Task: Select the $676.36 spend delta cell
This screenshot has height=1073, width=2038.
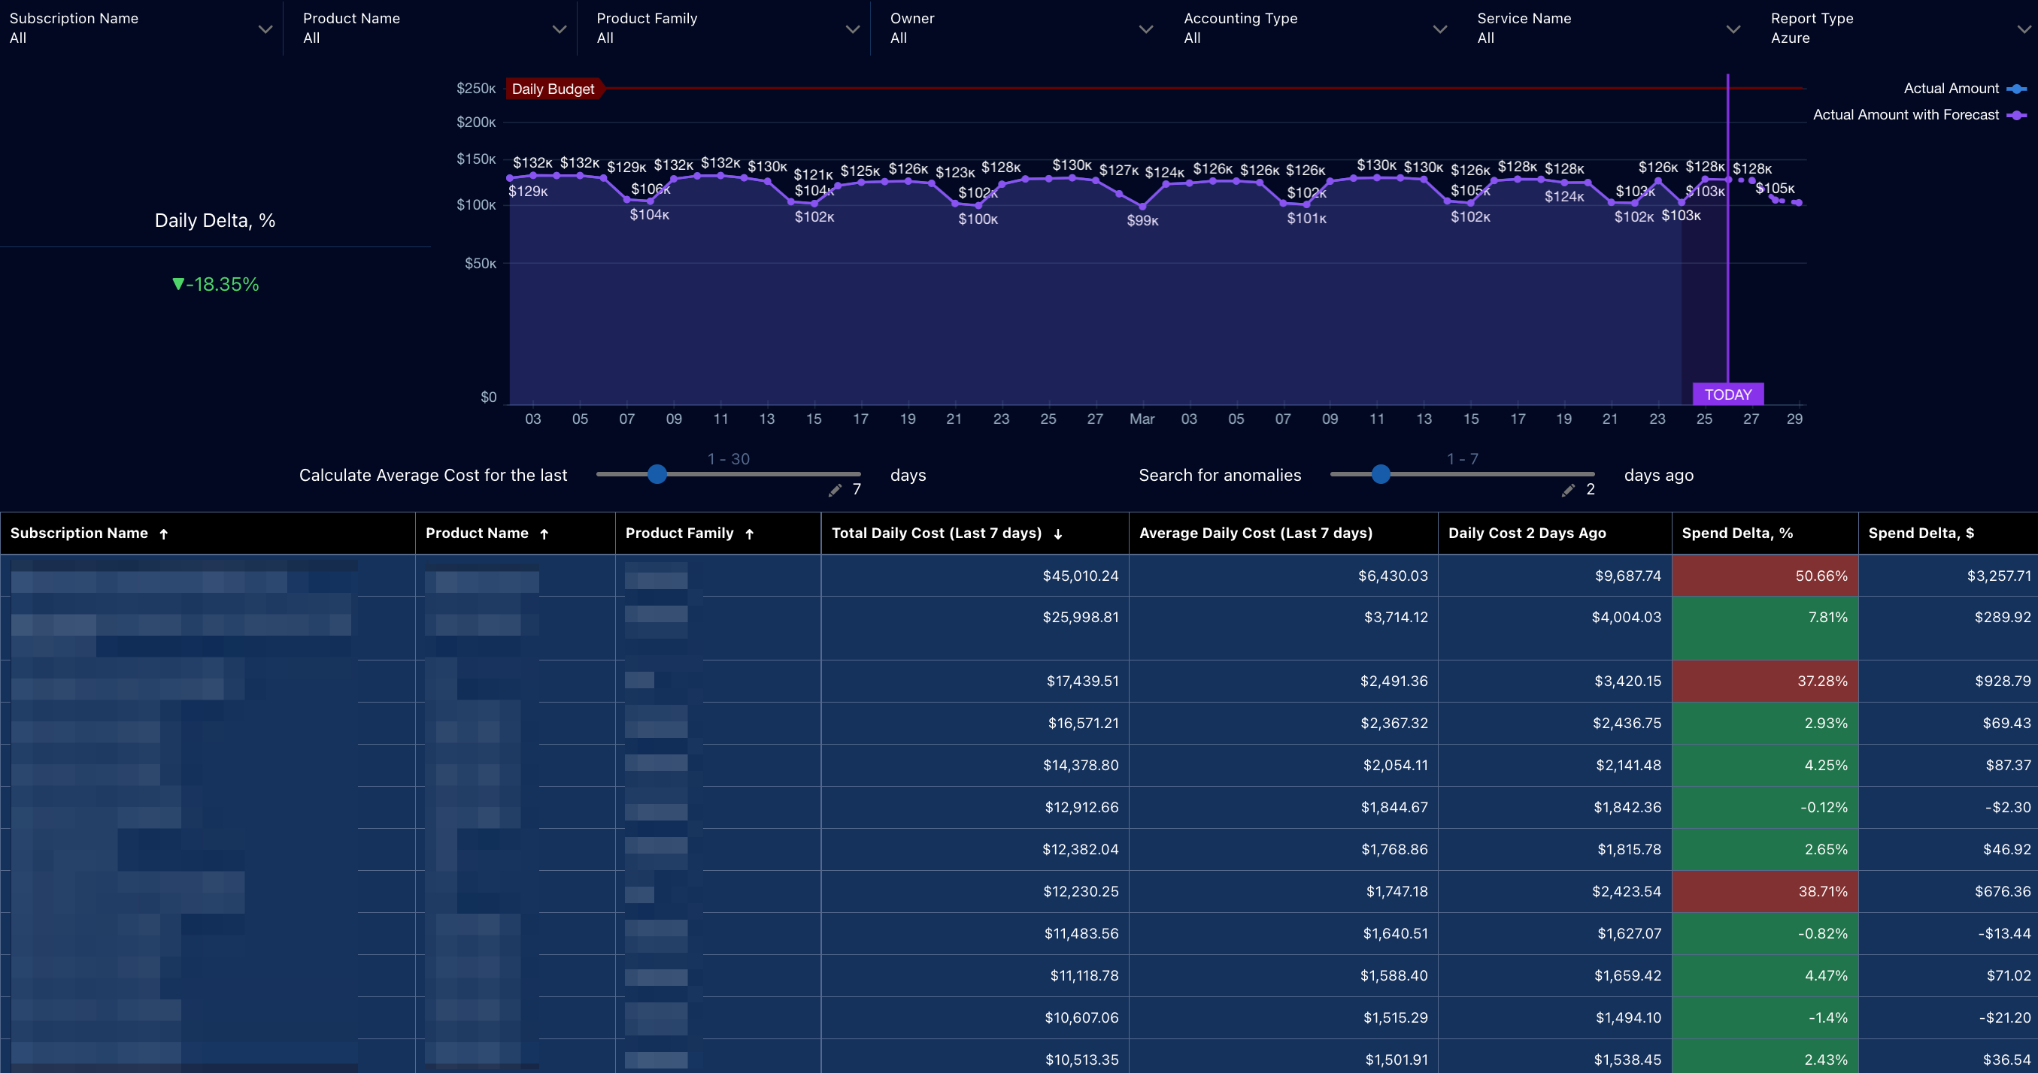Action: [1948, 891]
